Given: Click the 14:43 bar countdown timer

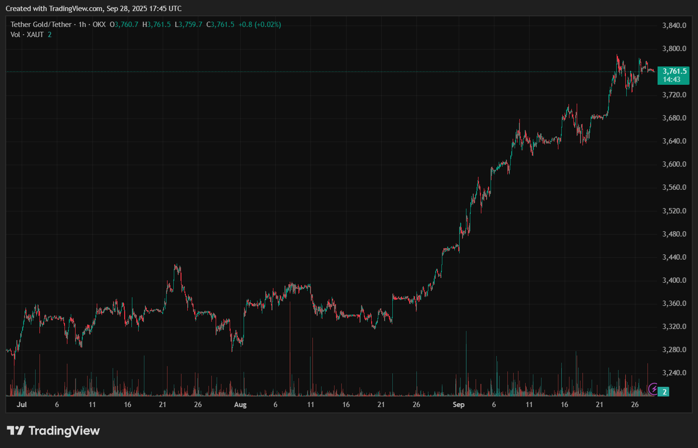Looking at the screenshot, I should (x=672, y=79).
